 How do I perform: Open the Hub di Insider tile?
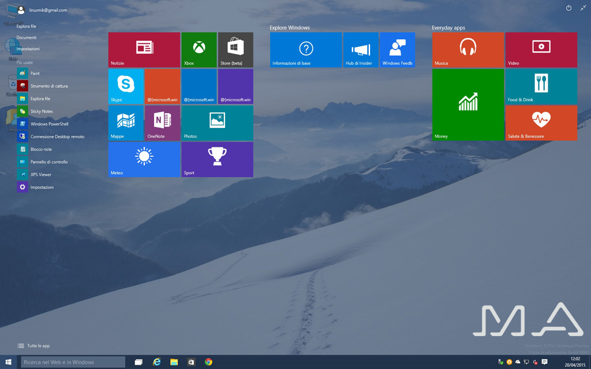(x=361, y=50)
